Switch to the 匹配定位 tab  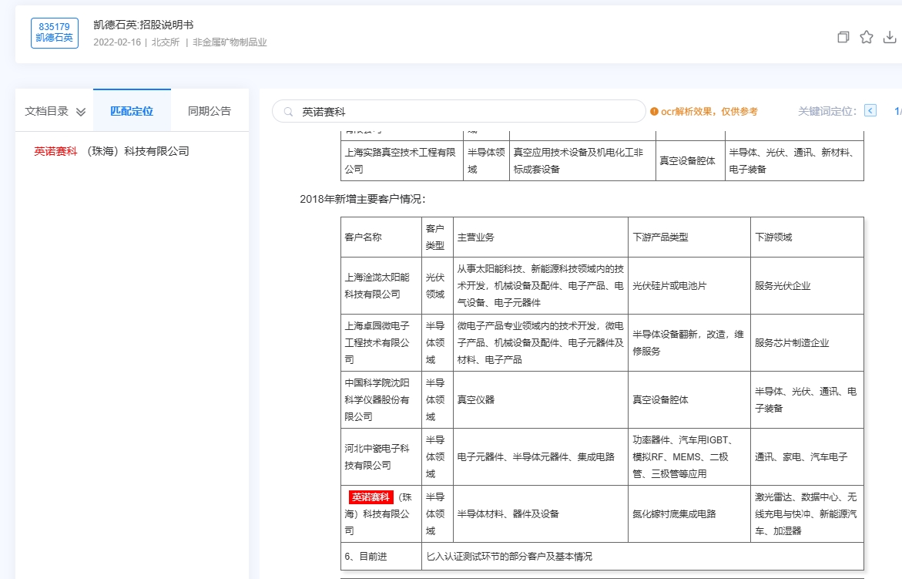coord(132,111)
